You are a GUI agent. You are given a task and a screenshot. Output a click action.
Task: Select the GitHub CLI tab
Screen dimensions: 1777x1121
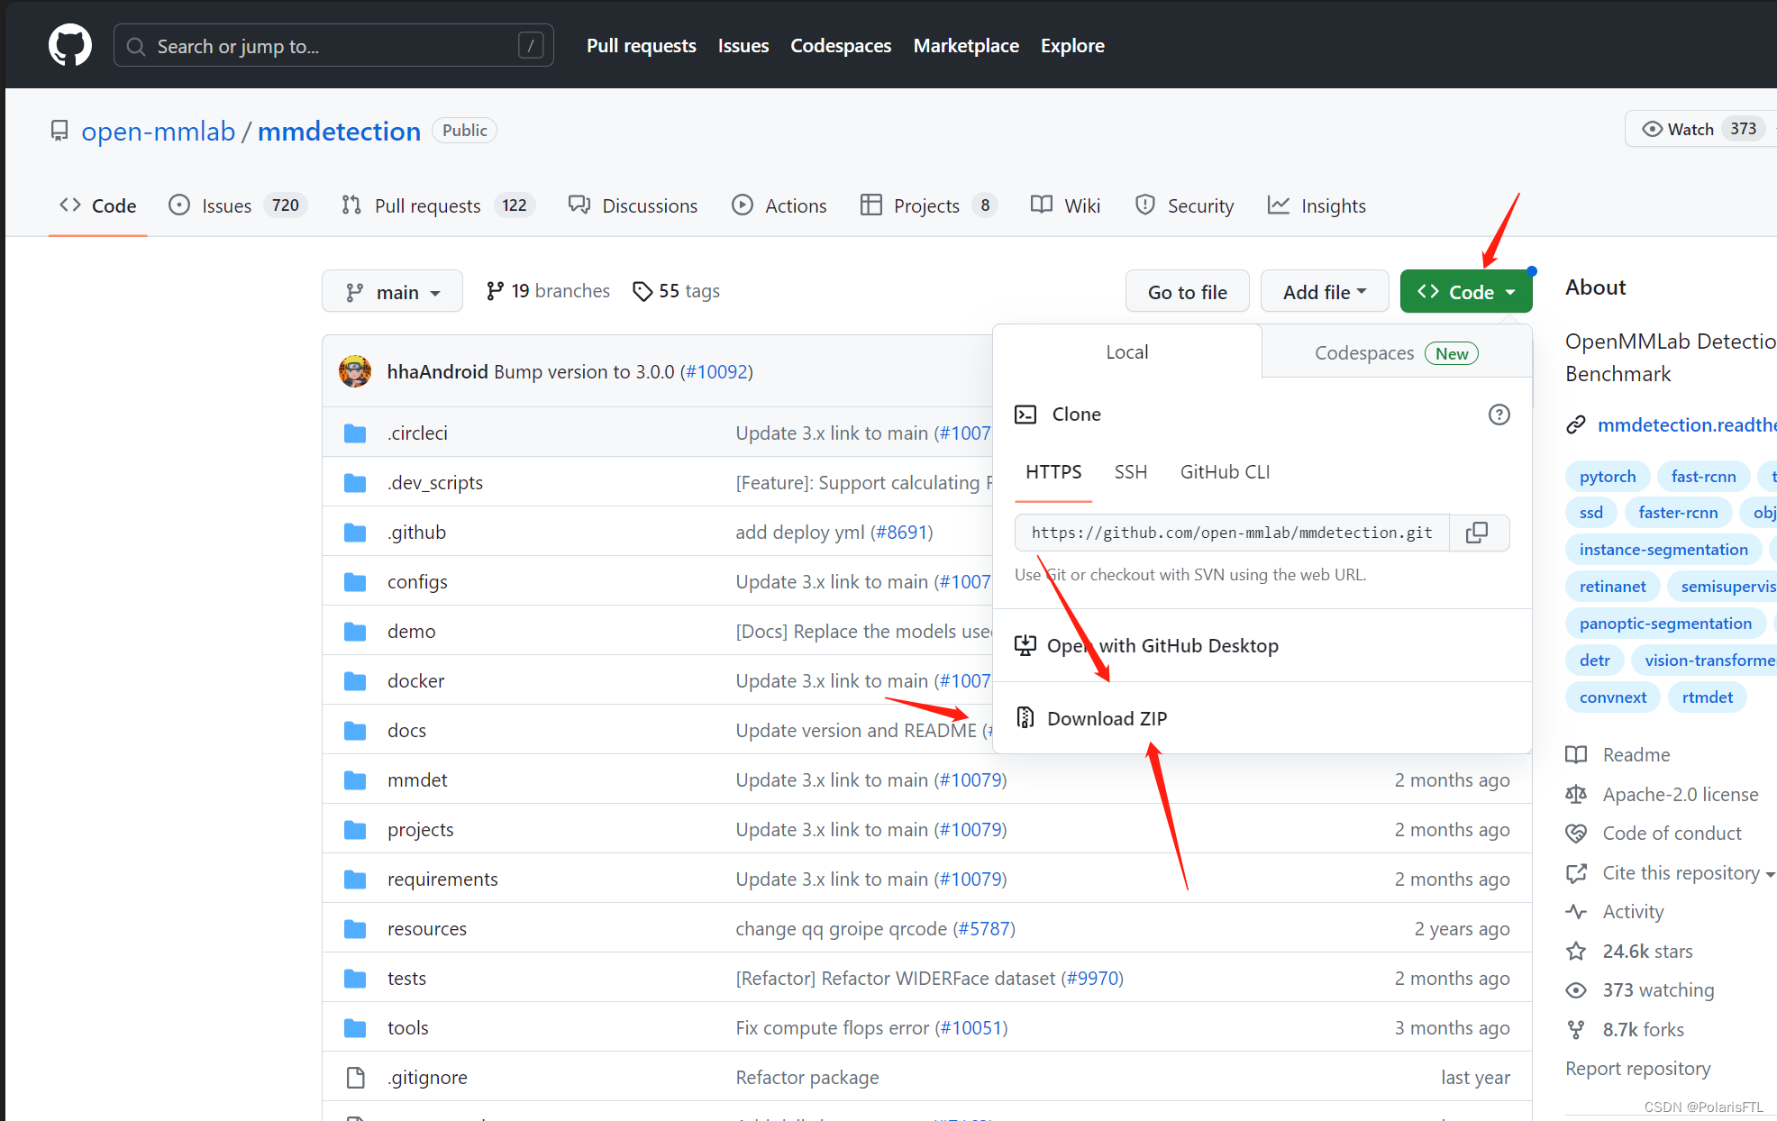coord(1225,472)
